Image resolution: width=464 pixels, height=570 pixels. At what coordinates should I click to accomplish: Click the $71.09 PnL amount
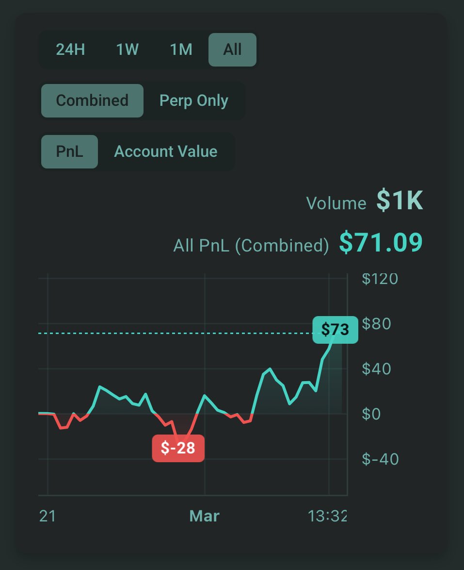pyautogui.click(x=381, y=243)
